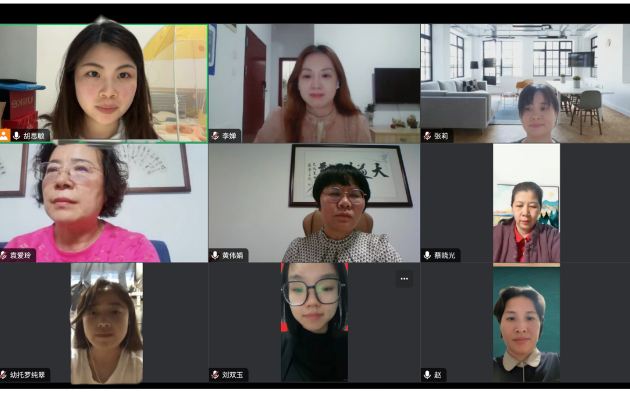Select 黄伟娟's video tile
This screenshot has height=393, width=630.
point(314,203)
